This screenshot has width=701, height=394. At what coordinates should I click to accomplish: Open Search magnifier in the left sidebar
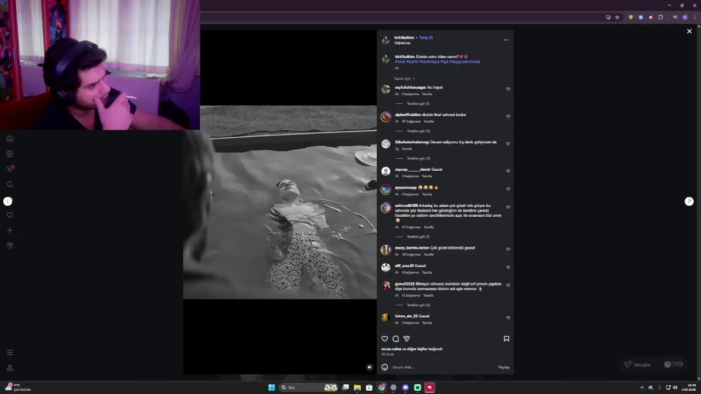point(9,184)
